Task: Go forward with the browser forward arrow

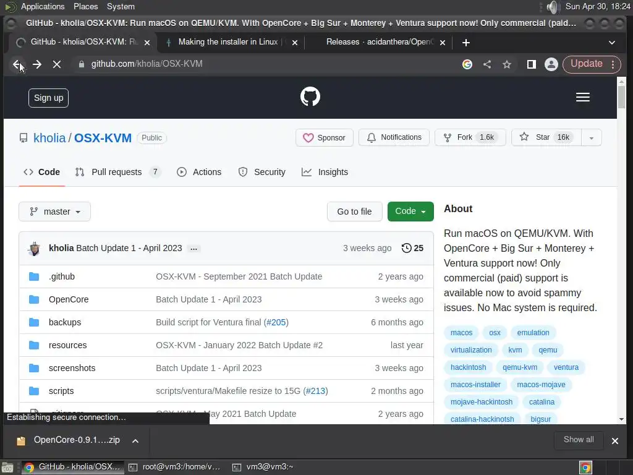Action: pos(36,64)
